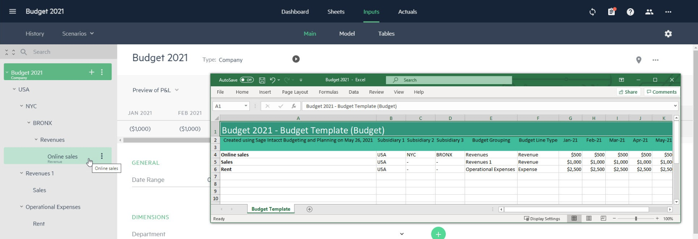Image resolution: width=698 pixels, height=239 pixels.
Task: Add a new sheet in Excel
Action: pyautogui.click(x=310, y=209)
